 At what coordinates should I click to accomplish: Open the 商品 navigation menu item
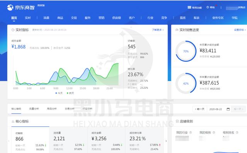coord(60,18)
